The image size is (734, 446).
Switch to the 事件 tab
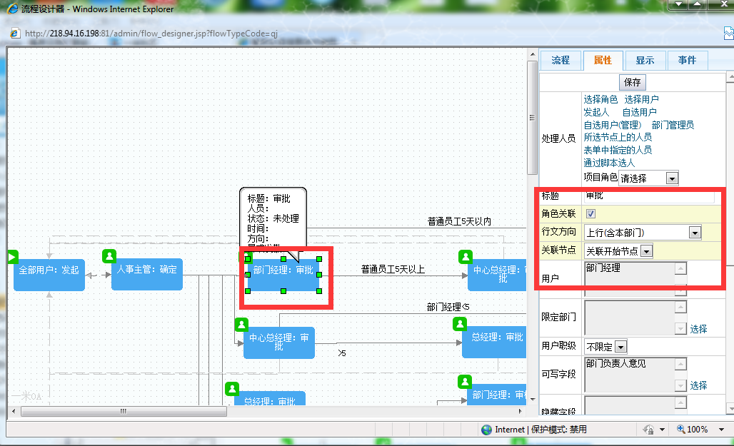[x=687, y=61]
